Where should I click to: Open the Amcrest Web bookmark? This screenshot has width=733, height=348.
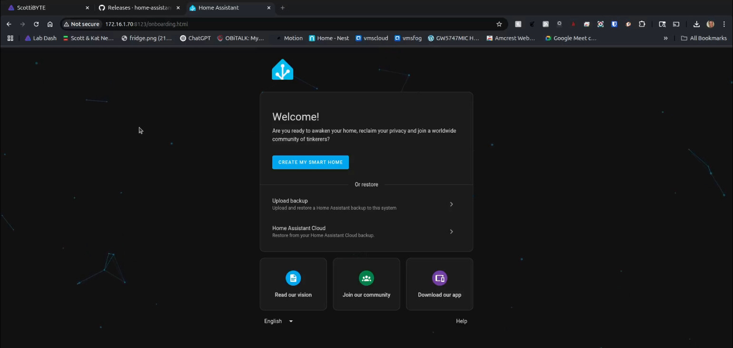coord(511,38)
